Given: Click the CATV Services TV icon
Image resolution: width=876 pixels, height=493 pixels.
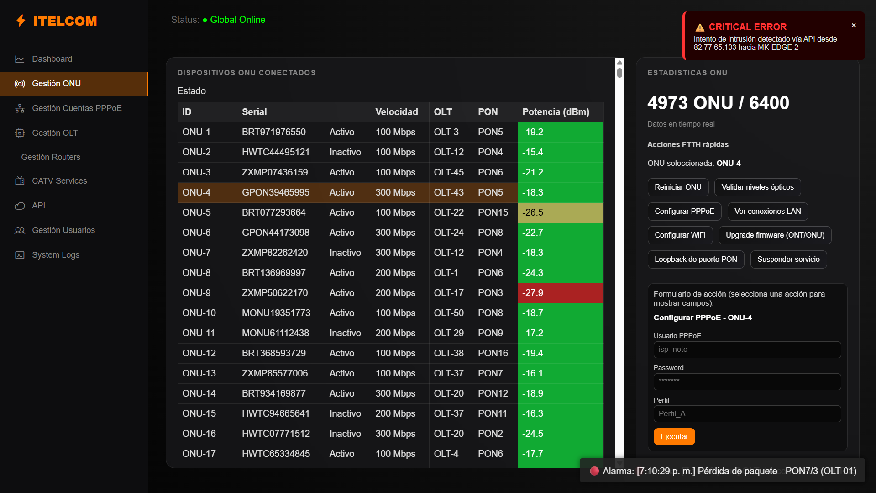Looking at the screenshot, I should click(20, 181).
